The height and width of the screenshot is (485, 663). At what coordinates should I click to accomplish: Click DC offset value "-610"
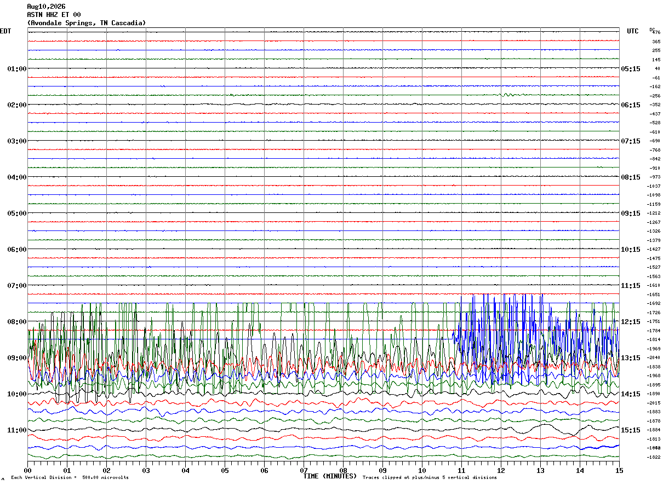655,132
